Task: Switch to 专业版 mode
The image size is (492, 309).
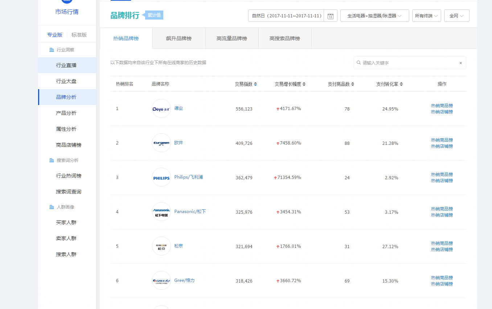Action: [x=55, y=35]
